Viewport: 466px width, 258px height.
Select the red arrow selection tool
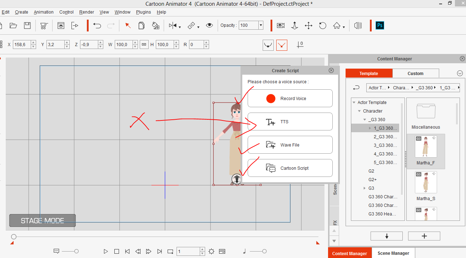[128, 25]
